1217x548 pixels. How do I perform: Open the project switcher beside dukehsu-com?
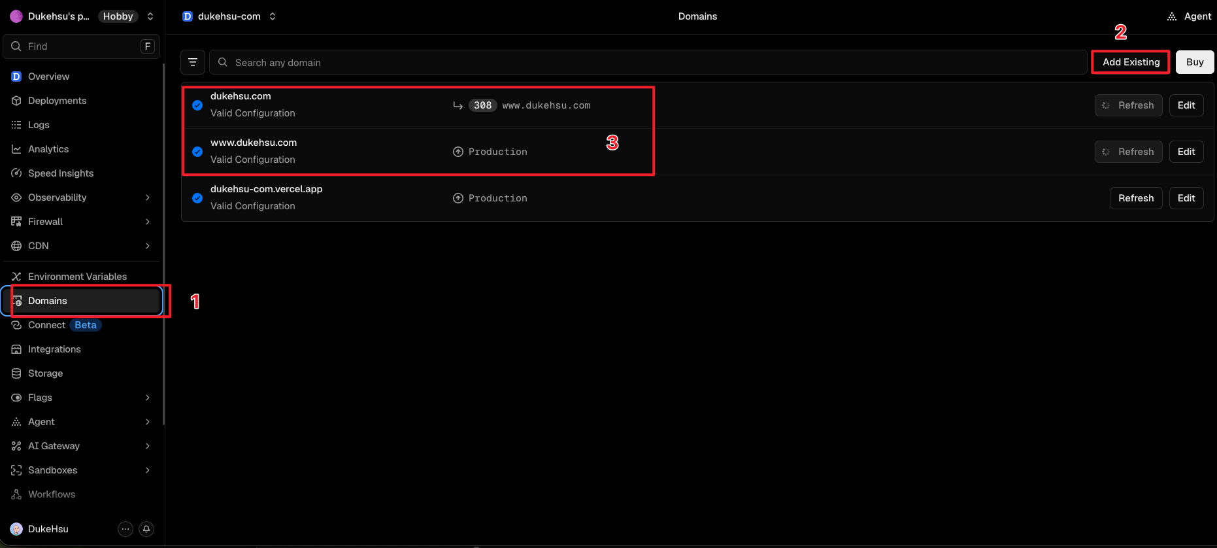tap(273, 16)
